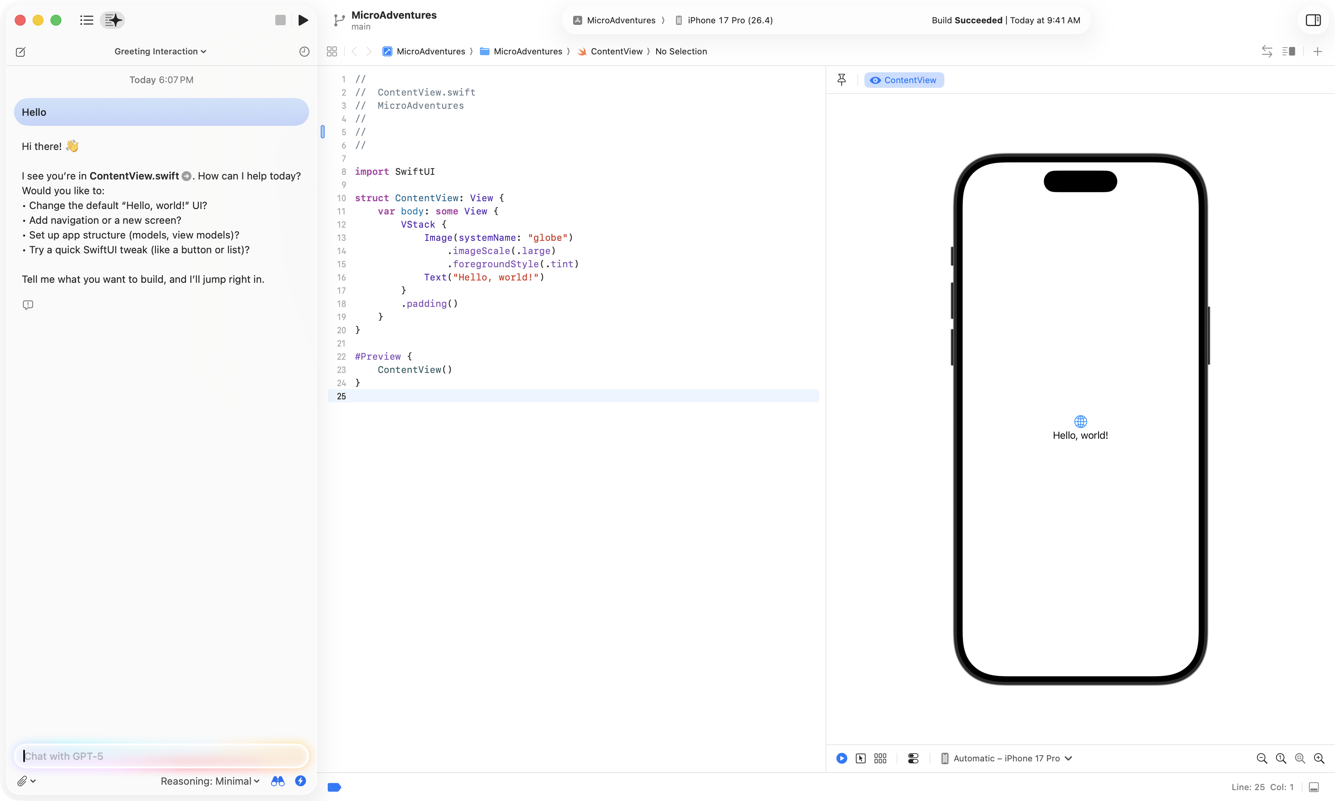This screenshot has height=801, width=1335.
Task: Zoom preview canvas to 100%
Action: pyautogui.click(x=1281, y=758)
